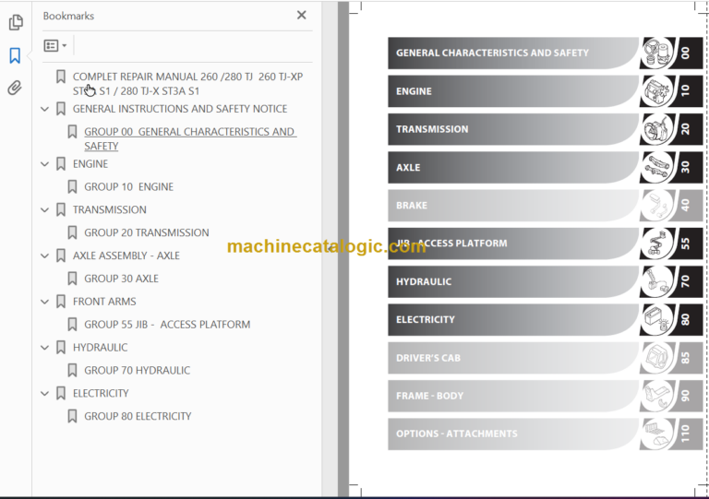The width and height of the screenshot is (709, 499).
Task: Collapse the HYDRAULIC bookmark group
Action: pos(44,348)
